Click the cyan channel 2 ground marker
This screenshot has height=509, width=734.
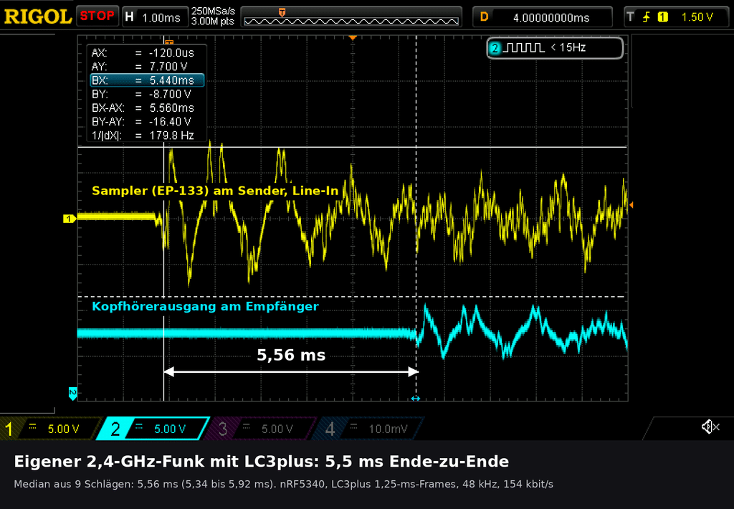(x=72, y=394)
